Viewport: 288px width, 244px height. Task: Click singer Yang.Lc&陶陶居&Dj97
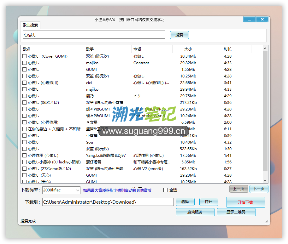[x=106, y=156]
